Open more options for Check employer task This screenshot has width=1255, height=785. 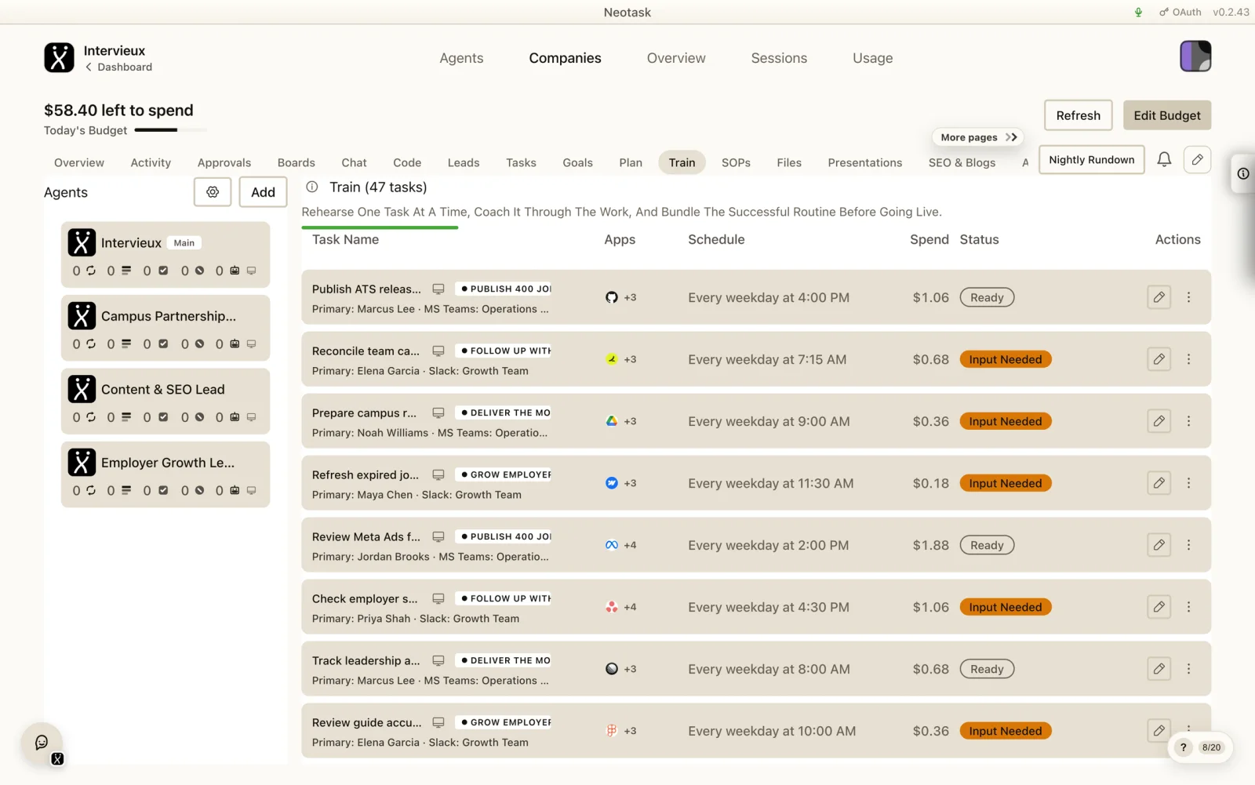[1188, 607]
